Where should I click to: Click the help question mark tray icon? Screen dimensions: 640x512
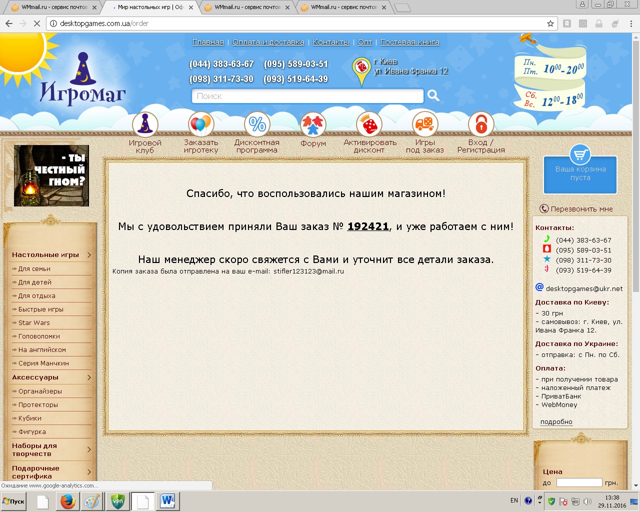point(528,501)
